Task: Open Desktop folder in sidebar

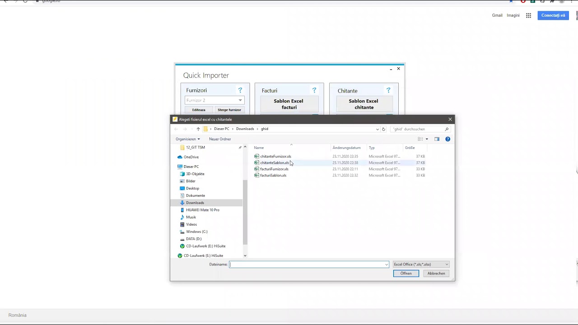Action: (192, 188)
